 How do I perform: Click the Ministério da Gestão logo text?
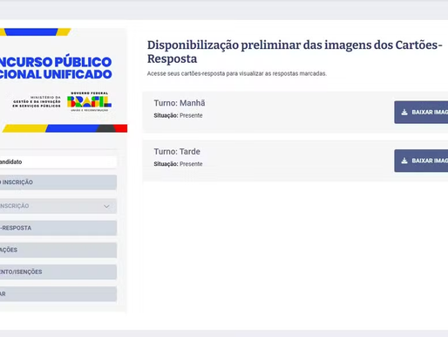click(37, 101)
